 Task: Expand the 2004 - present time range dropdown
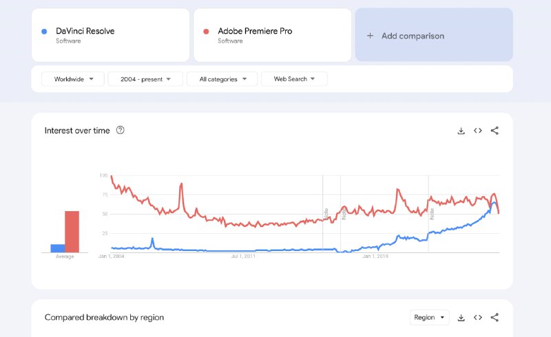coord(145,79)
